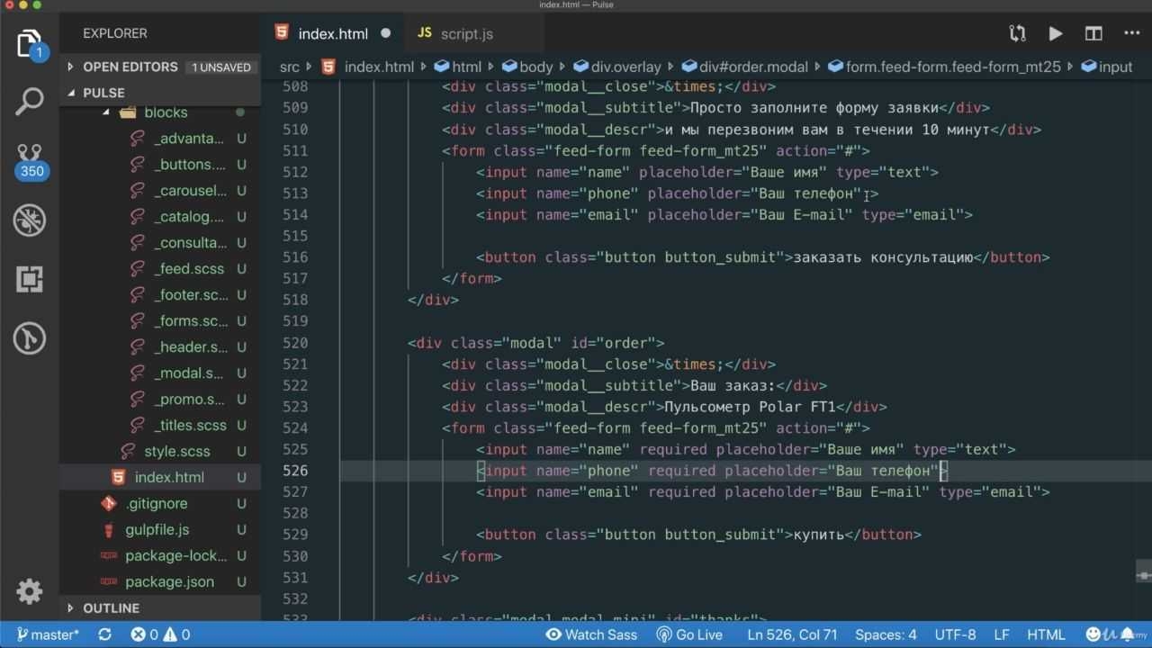Click the code on line 529
Image resolution: width=1152 pixels, height=648 pixels.
click(x=698, y=535)
